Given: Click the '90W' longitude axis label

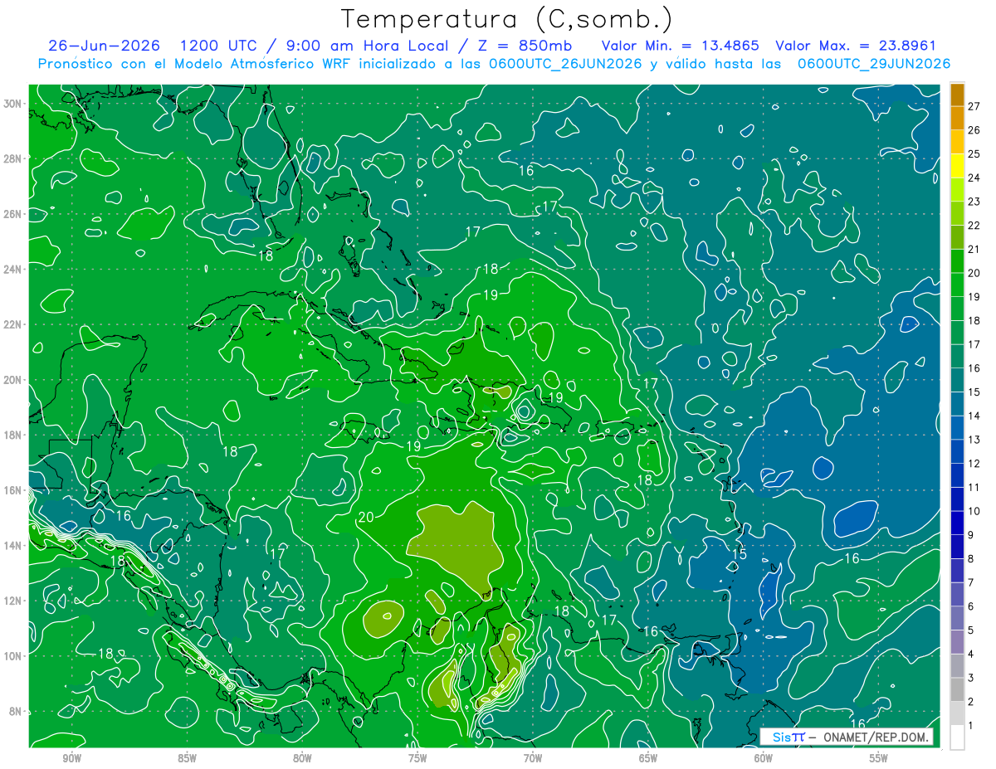Looking at the screenshot, I should coord(72,758).
